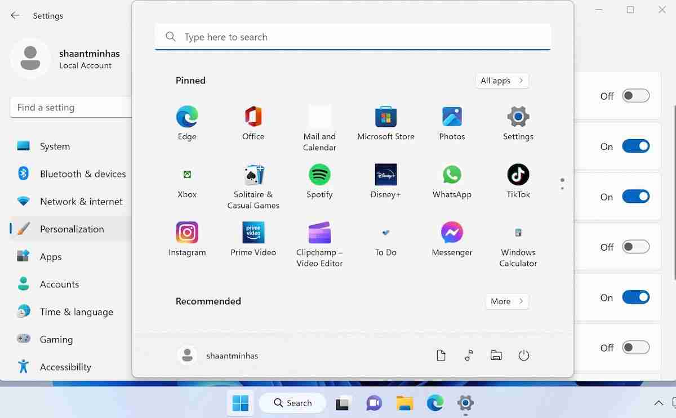The height and width of the screenshot is (418, 676).
Task: Launch Microsoft Edge from pinned apps
Action: click(x=187, y=121)
